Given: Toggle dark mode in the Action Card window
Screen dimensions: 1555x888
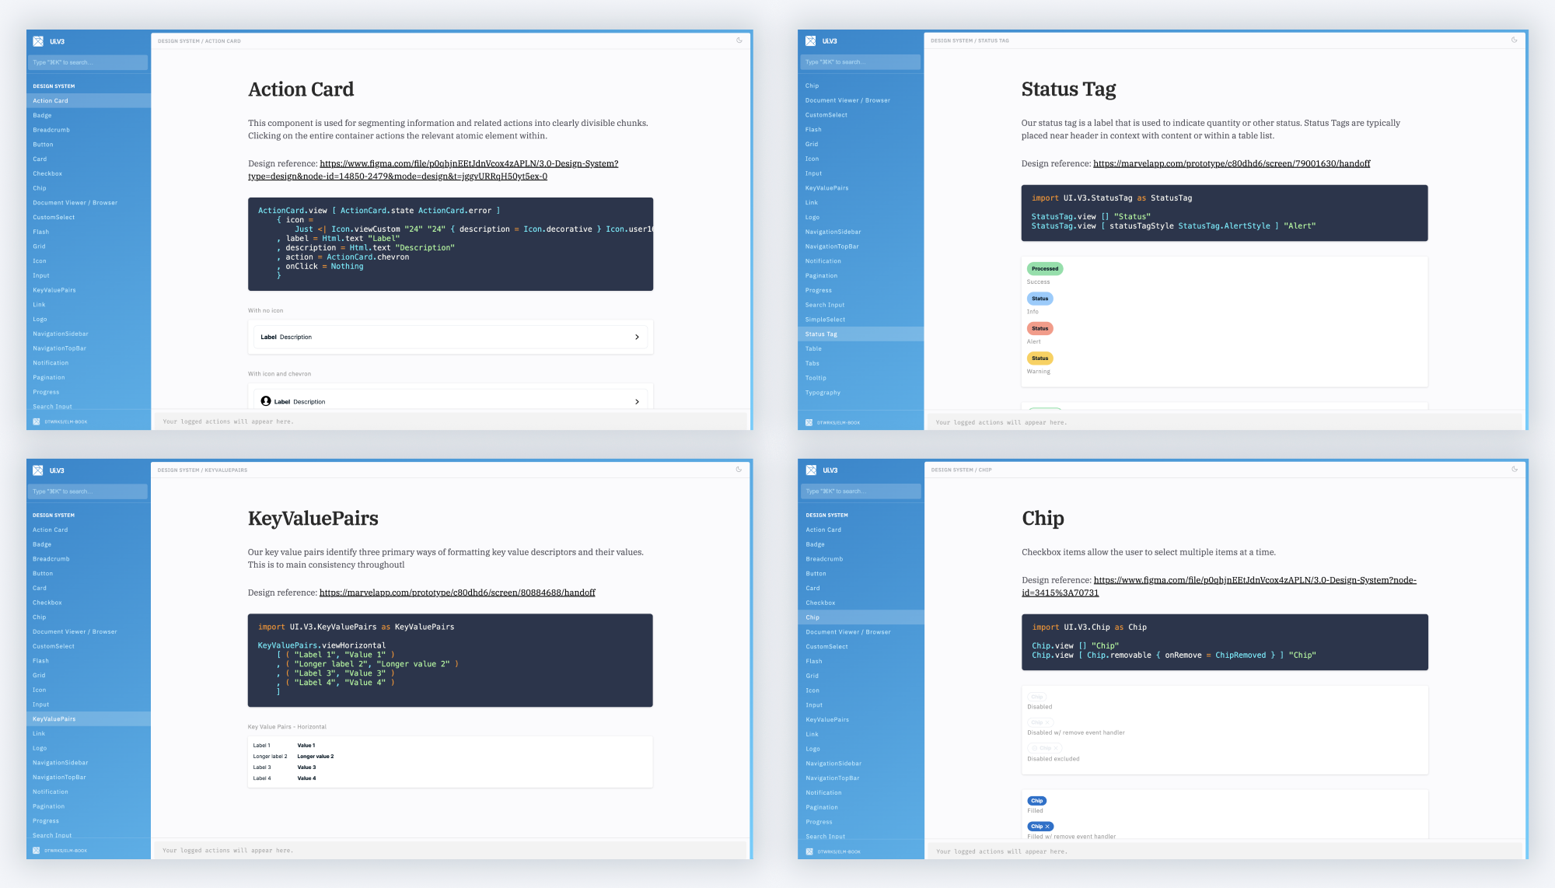Looking at the screenshot, I should pyautogui.click(x=739, y=40).
